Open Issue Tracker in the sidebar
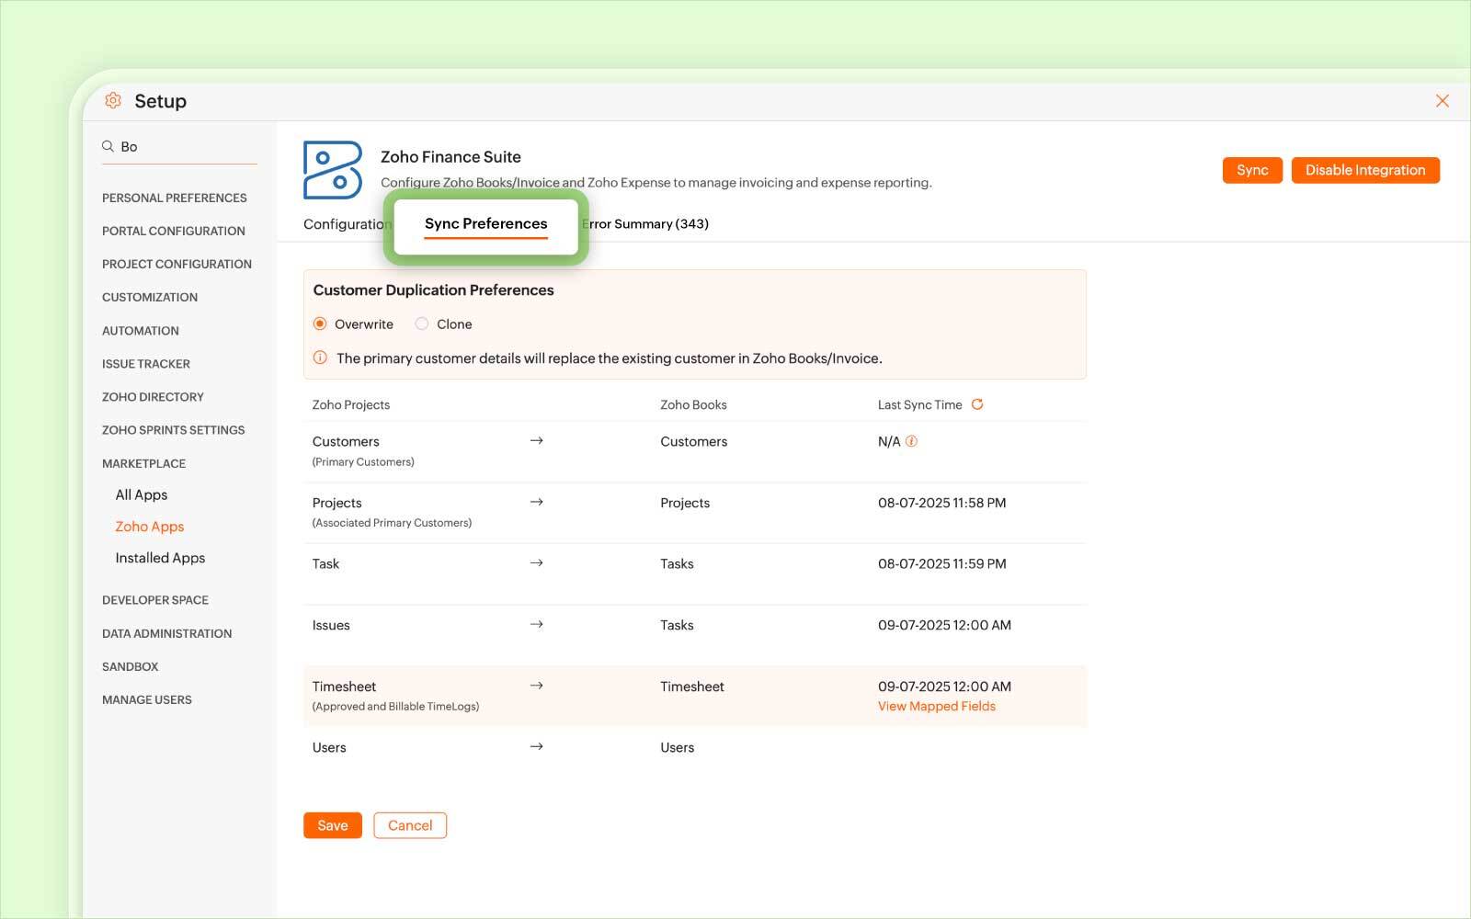This screenshot has width=1471, height=919. 146,364
